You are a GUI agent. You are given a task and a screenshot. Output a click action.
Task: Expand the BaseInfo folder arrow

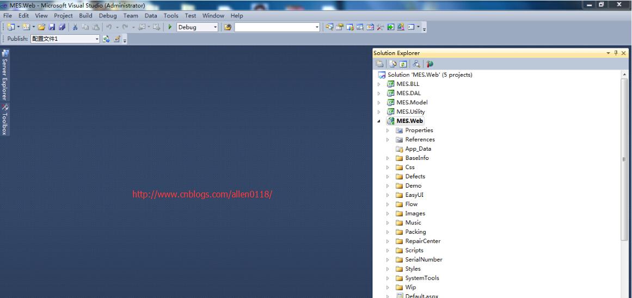coord(388,158)
